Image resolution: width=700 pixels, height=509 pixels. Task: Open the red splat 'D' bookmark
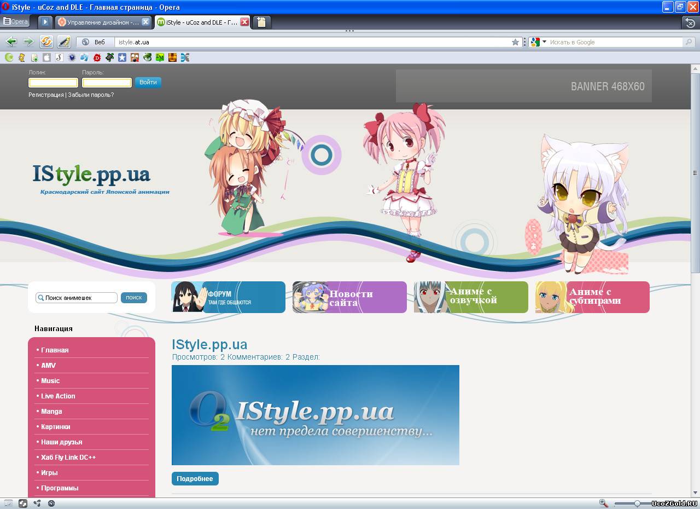pyautogui.click(x=97, y=57)
